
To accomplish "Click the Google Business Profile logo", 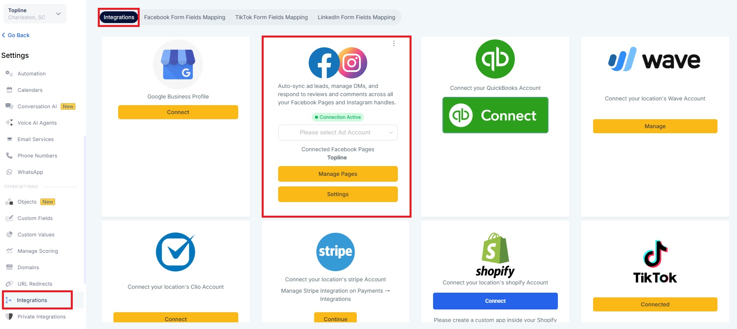I will click(x=178, y=64).
